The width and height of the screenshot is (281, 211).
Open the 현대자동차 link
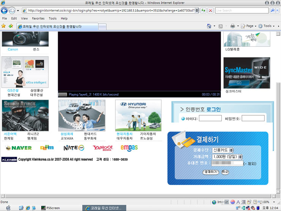pyautogui.click(x=125, y=134)
